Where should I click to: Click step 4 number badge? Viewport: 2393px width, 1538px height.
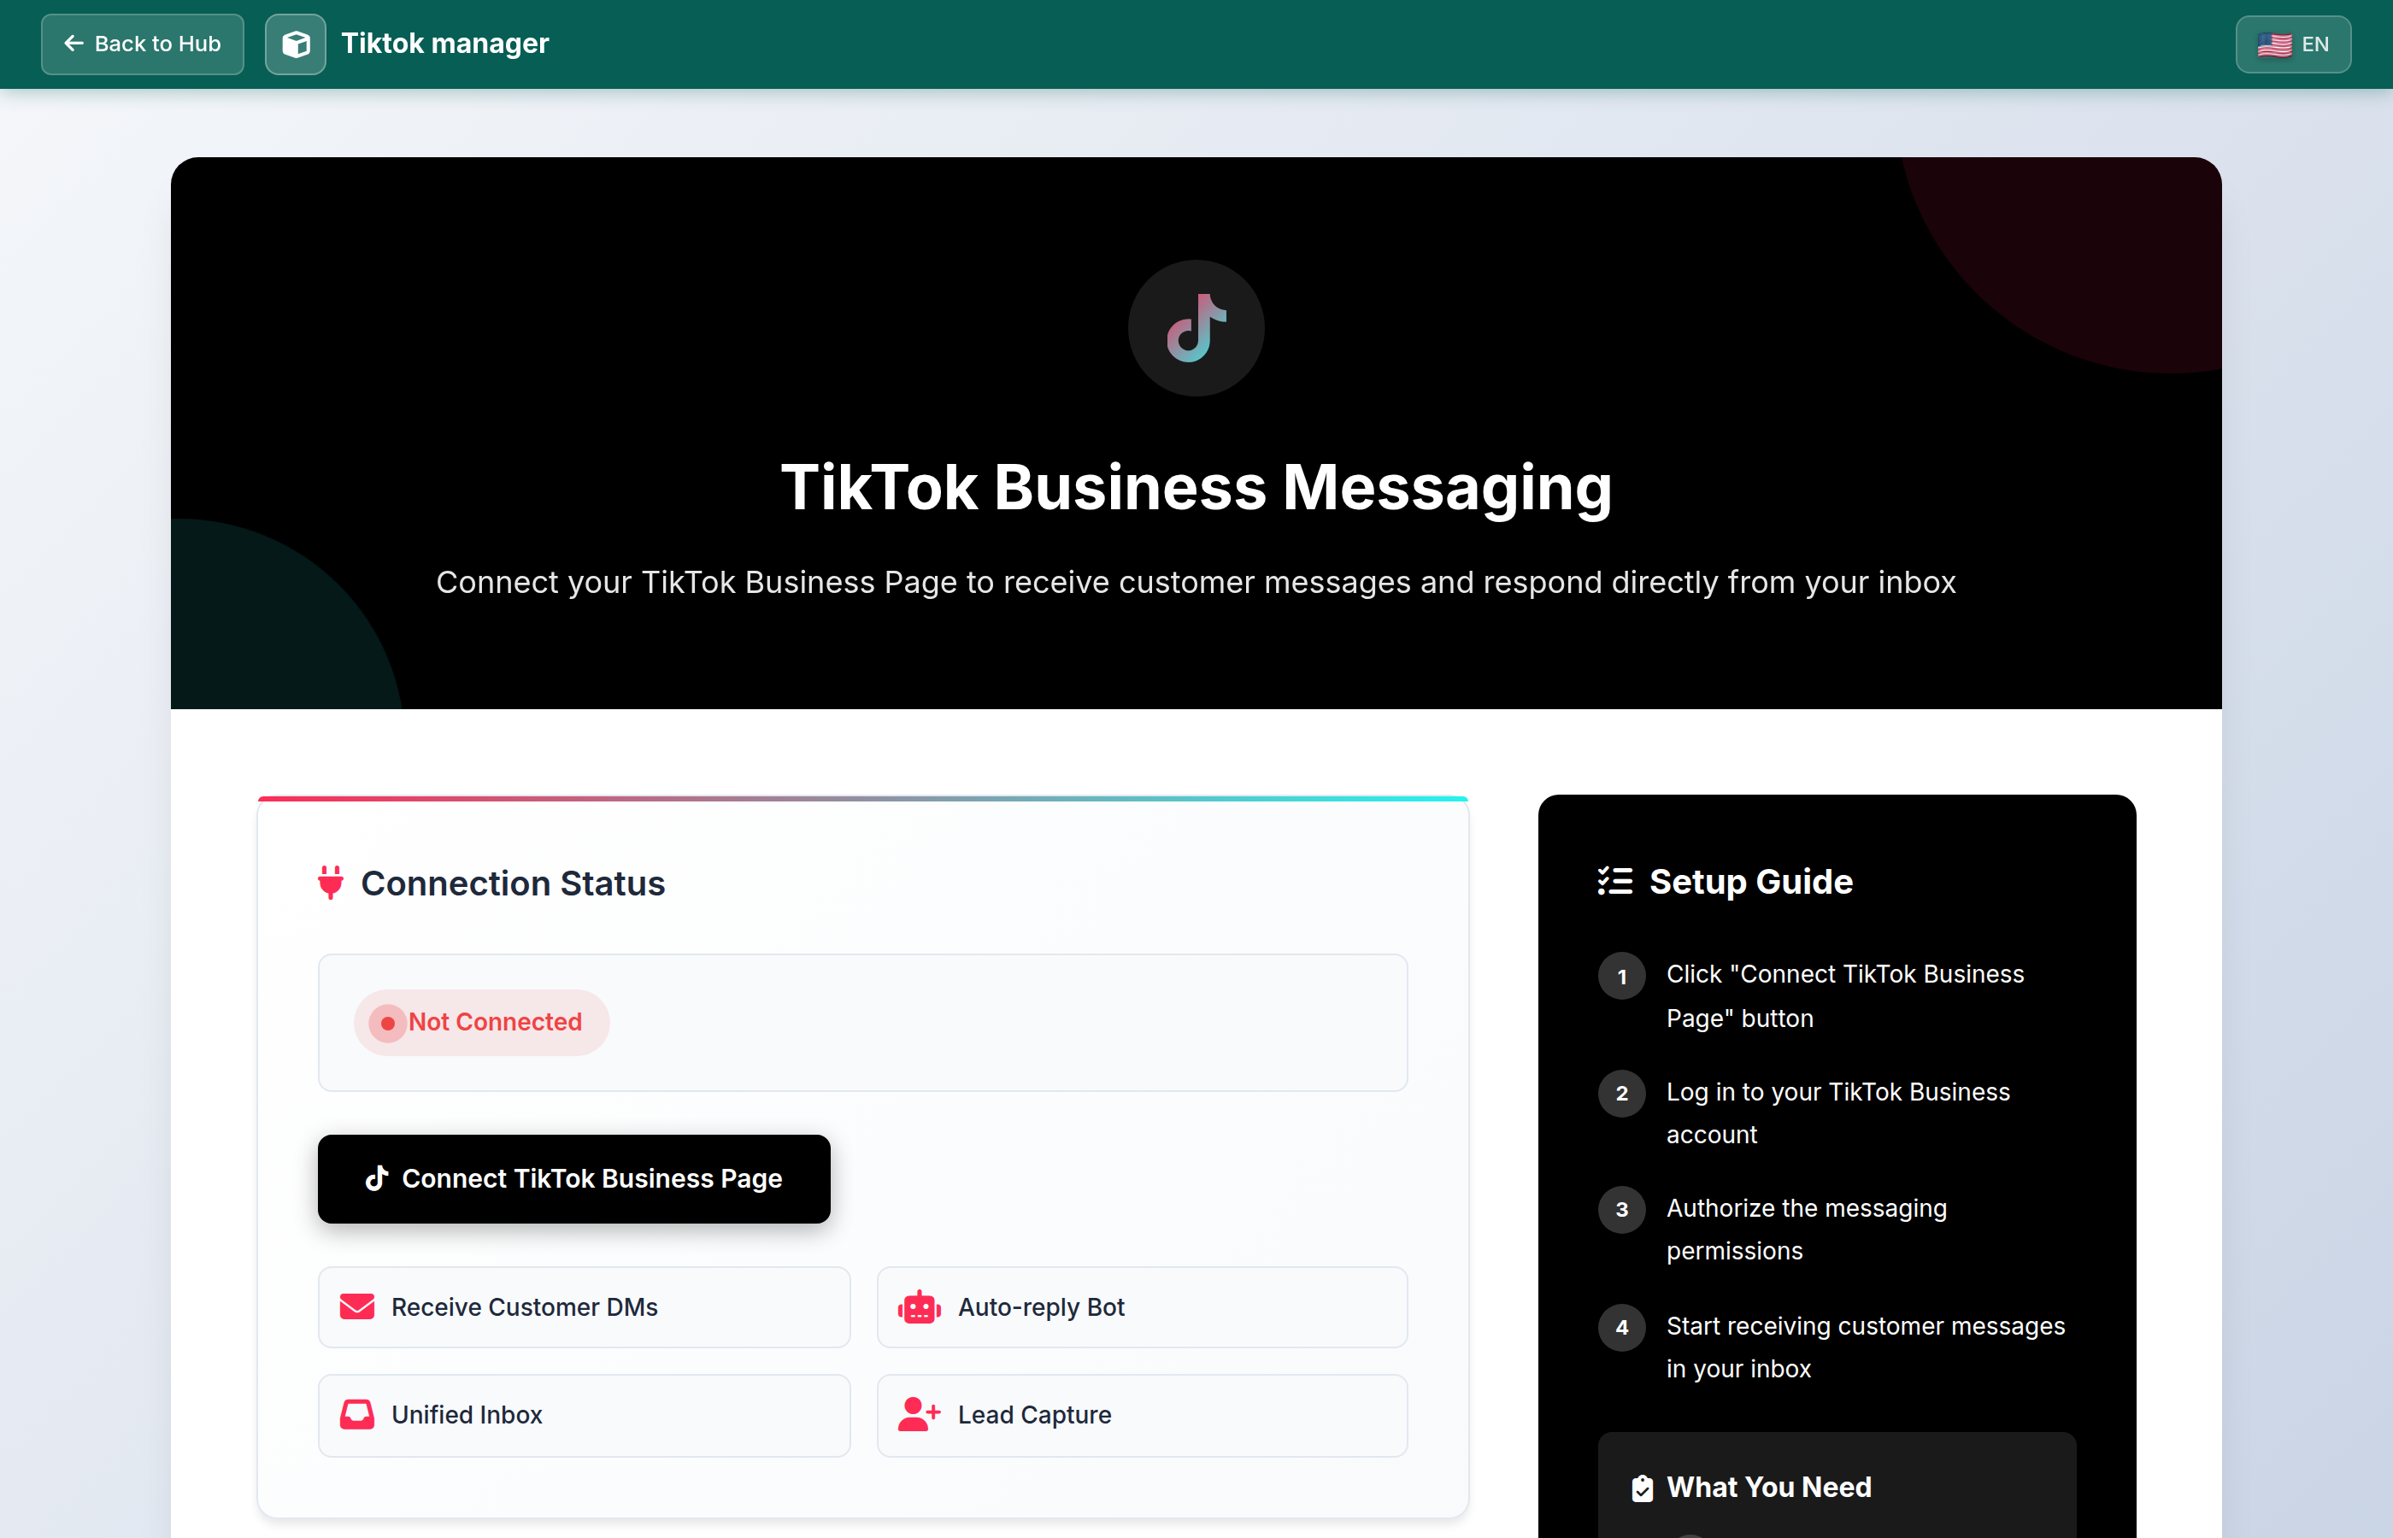pos(1622,1327)
